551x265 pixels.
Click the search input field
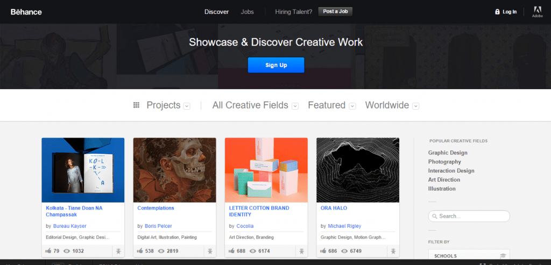tap(469, 216)
